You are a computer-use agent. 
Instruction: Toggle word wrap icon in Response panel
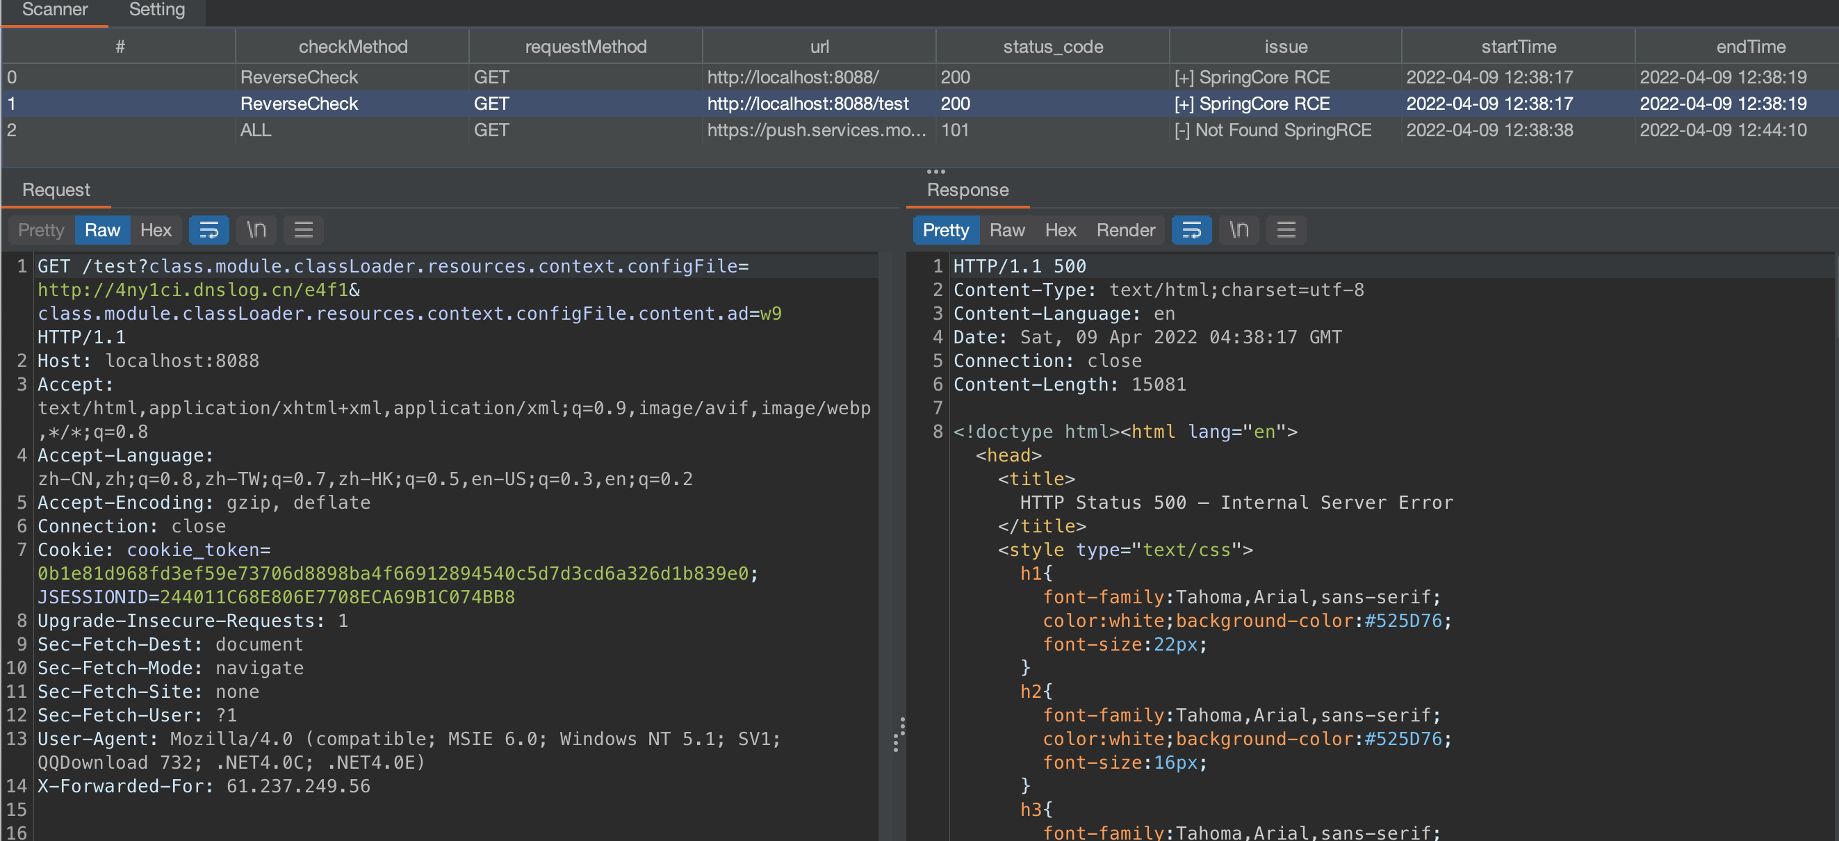(1191, 230)
